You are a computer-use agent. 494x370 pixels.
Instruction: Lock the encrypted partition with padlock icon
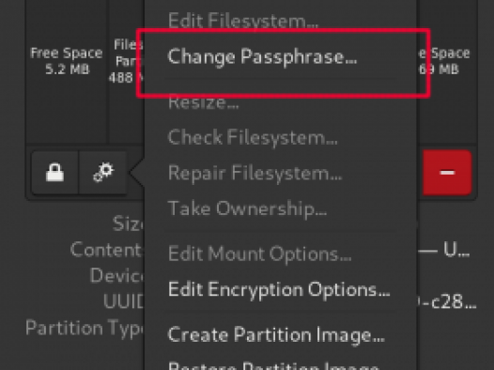tap(54, 172)
